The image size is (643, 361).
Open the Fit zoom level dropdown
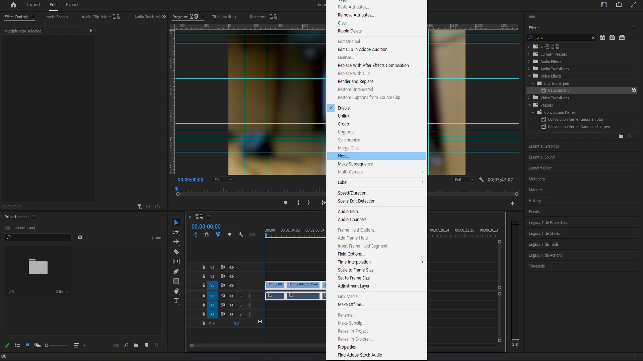pos(223,180)
